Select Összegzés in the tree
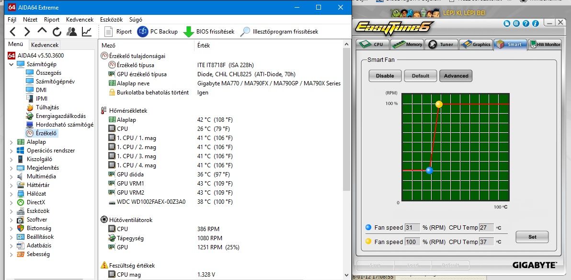The height and width of the screenshot is (280, 571). 48,72
